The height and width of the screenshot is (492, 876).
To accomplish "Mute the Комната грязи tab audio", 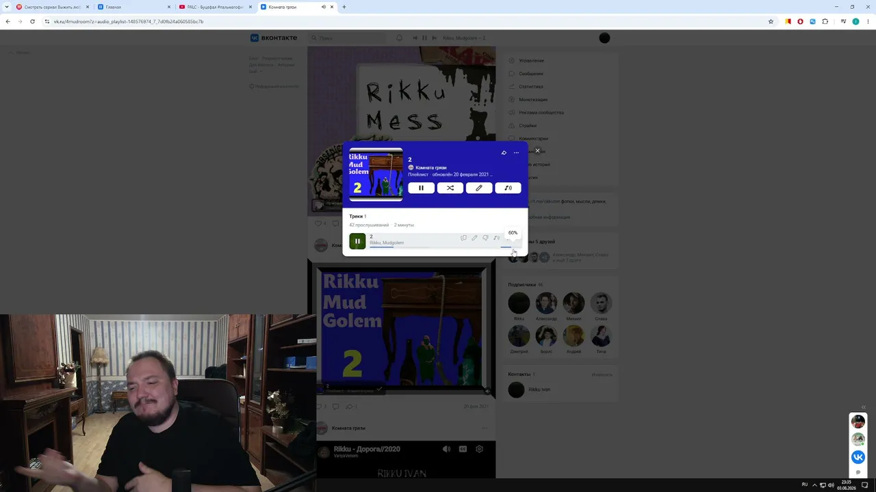I will [x=323, y=7].
